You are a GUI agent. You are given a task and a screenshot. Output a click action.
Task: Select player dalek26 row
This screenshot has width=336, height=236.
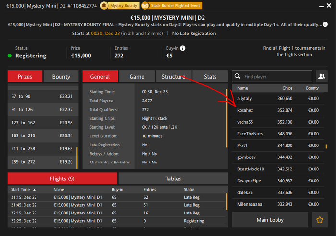pyautogui.click(x=278, y=192)
